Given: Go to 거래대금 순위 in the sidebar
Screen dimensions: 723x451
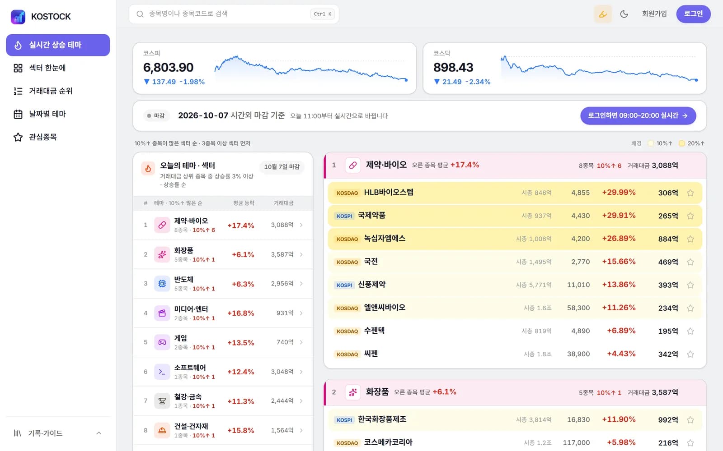Looking at the screenshot, I should pyautogui.click(x=58, y=91).
